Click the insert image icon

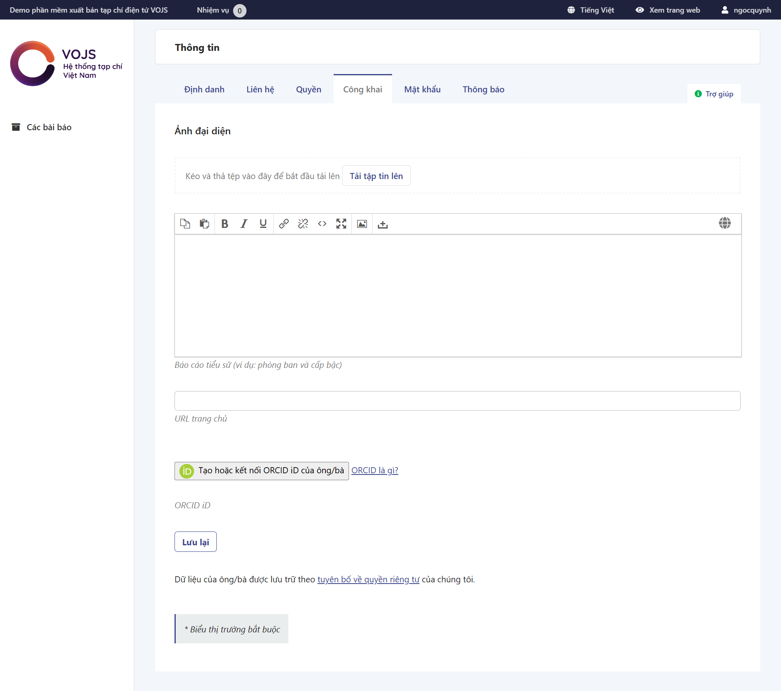coord(362,224)
